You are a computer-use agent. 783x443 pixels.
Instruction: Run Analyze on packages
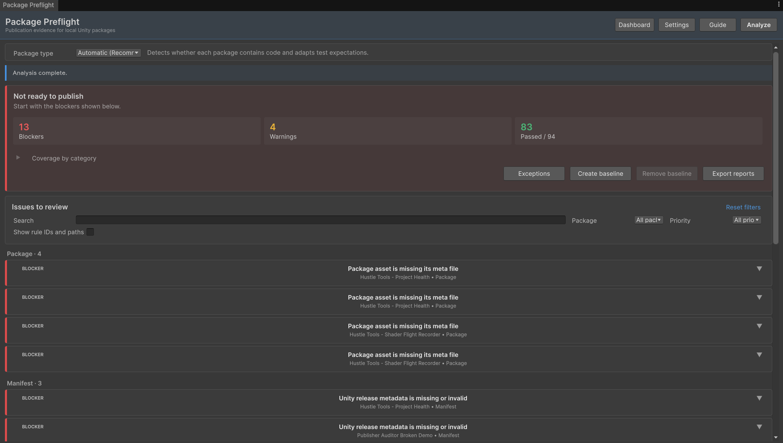[758, 25]
